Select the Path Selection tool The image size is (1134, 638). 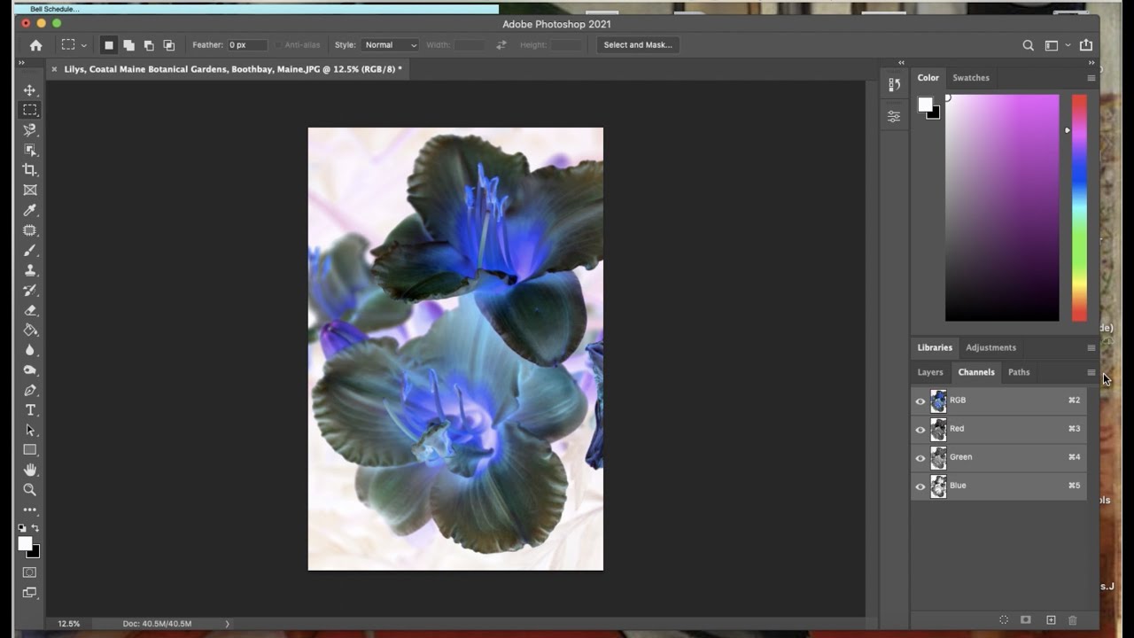[30, 430]
